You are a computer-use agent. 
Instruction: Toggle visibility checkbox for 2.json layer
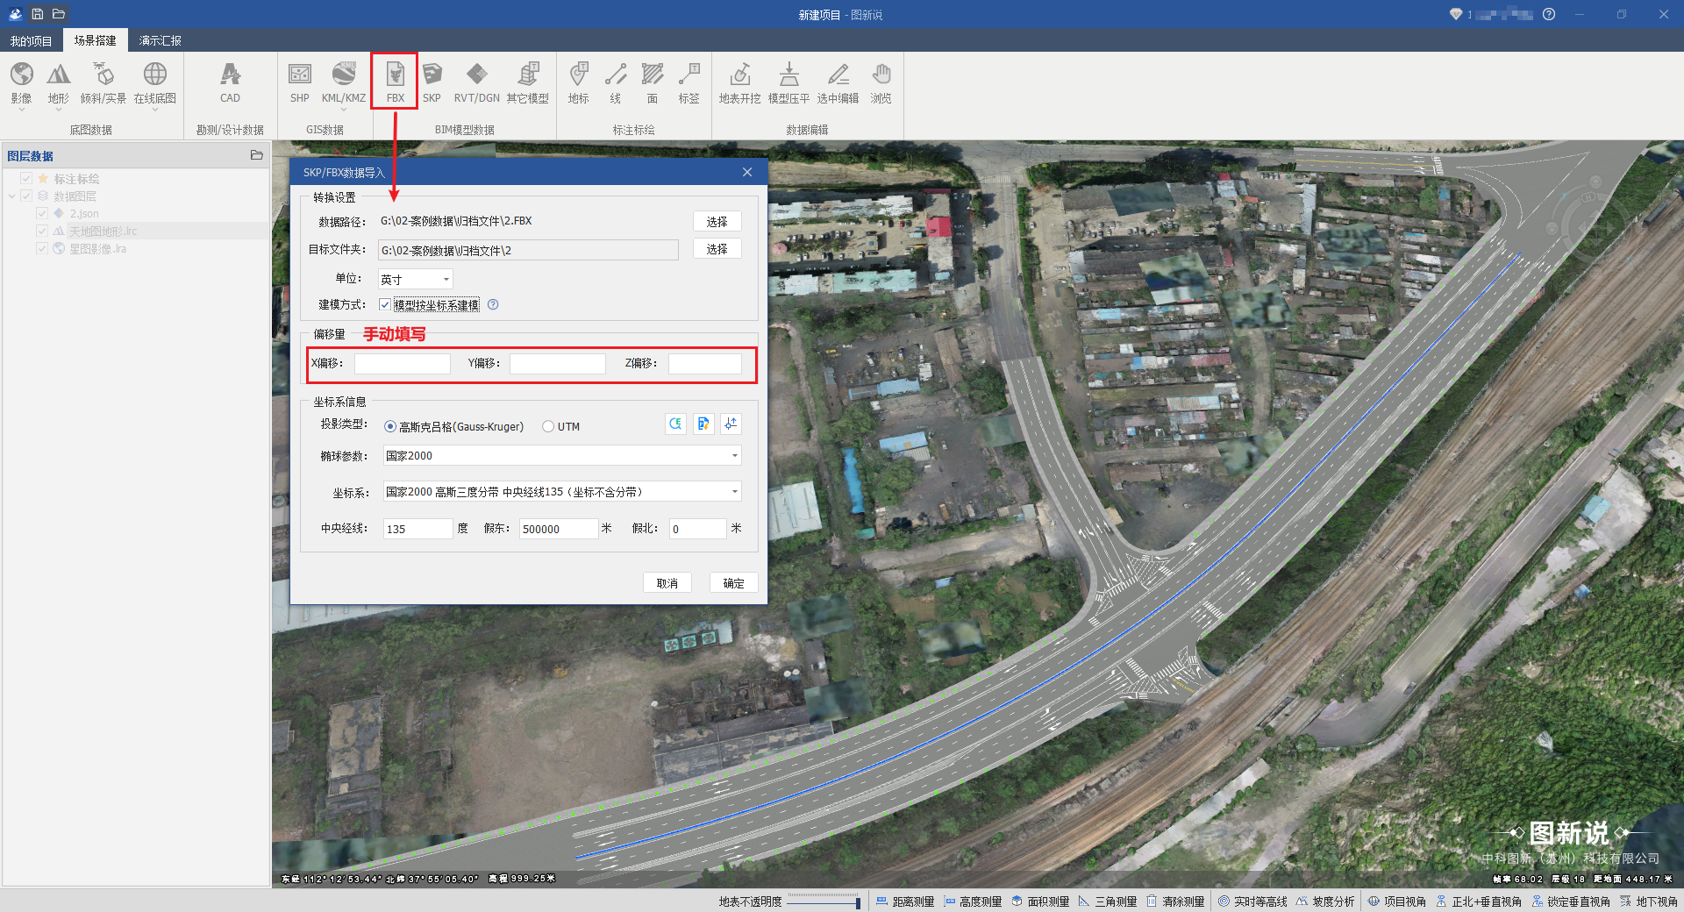tap(42, 214)
